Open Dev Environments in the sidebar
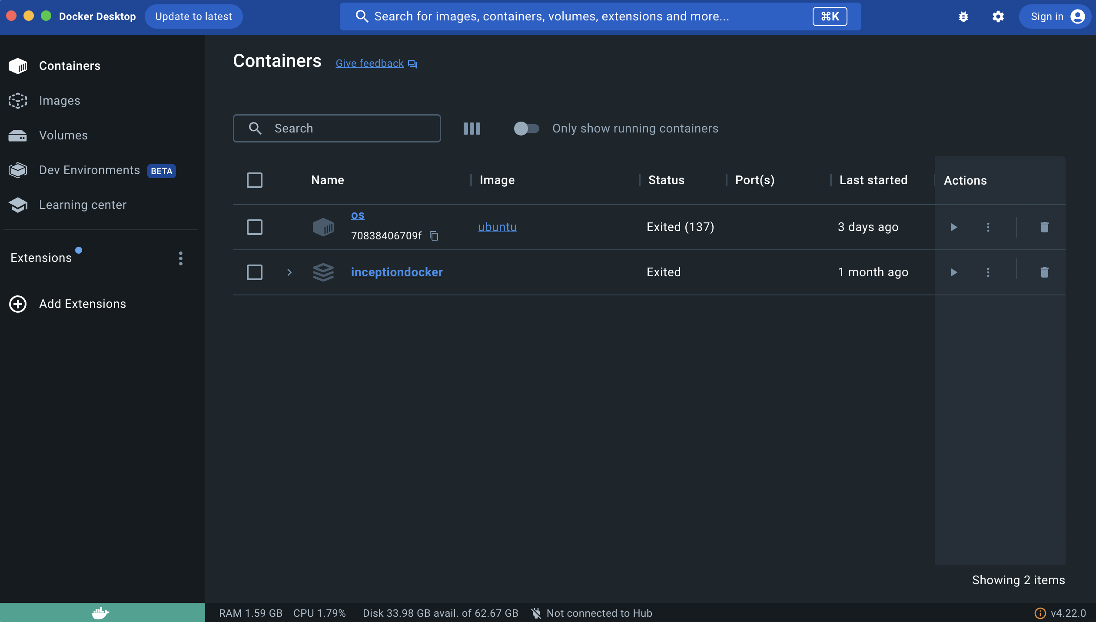This screenshot has width=1096, height=622. (90, 170)
